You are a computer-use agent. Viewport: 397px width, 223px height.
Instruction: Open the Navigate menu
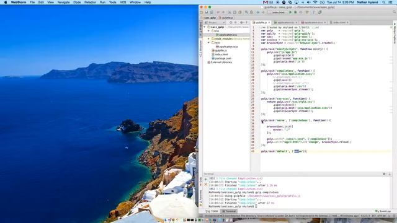coord(63,2)
